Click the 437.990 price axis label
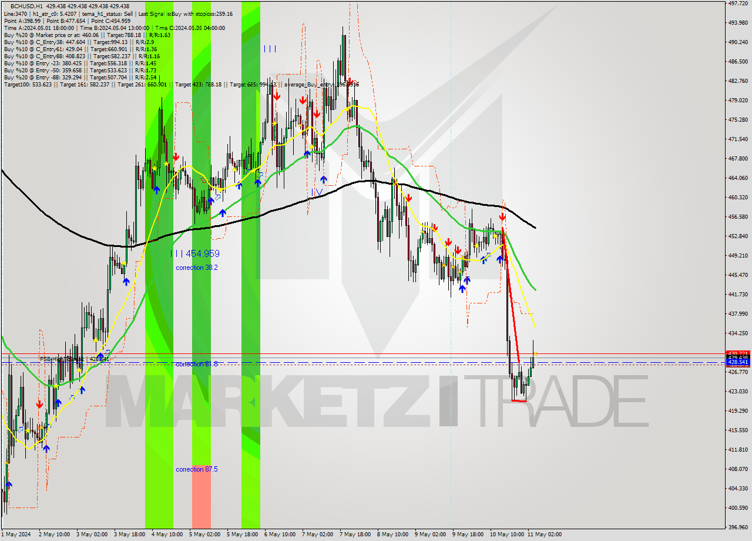Screen dimensions: 752x541 pos(737,314)
